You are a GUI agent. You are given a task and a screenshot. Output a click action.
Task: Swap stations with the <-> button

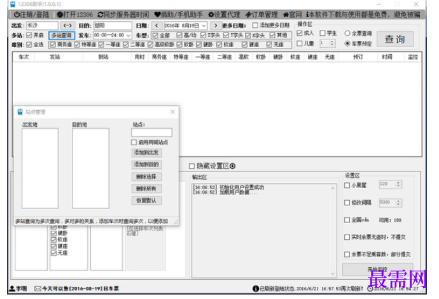pyautogui.click(x=67, y=26)
